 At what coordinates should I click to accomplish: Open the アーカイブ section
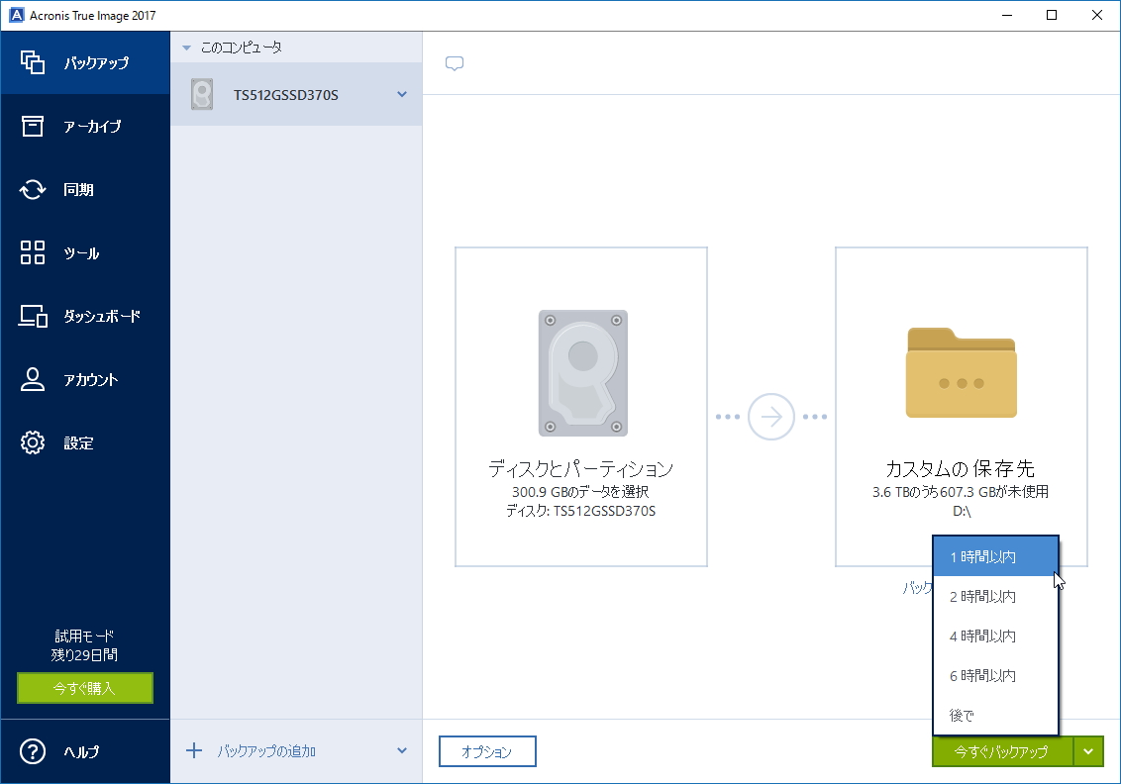[x=85, y=127]
